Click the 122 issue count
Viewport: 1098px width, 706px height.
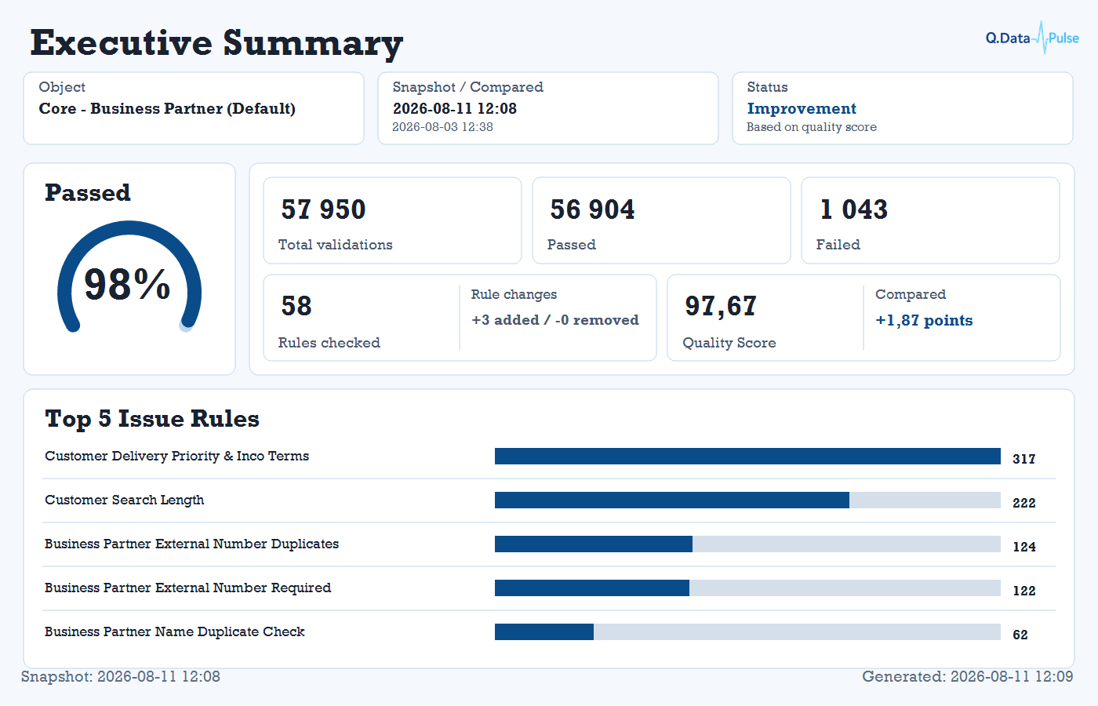1024,591
